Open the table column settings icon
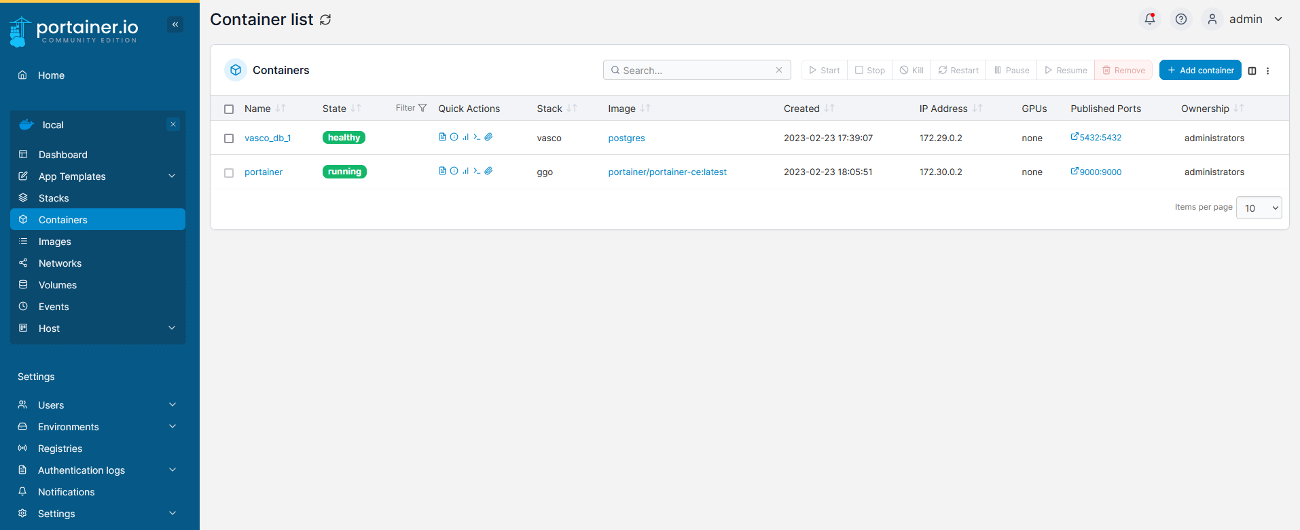This screenshot has height=530, width=1300. 1252,71
